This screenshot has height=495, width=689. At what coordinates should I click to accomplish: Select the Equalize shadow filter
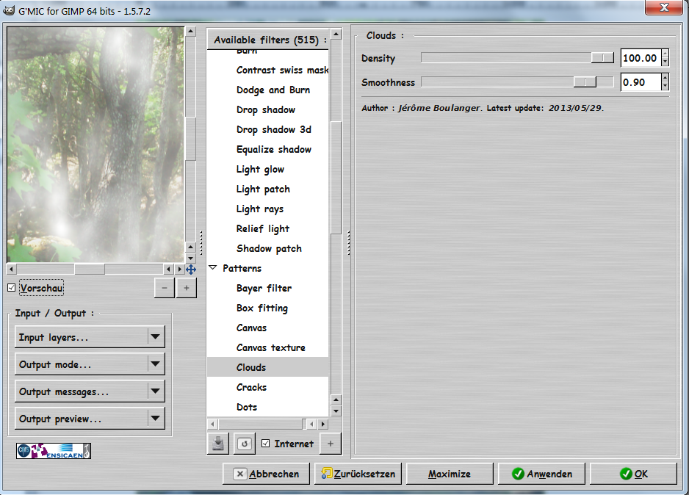pos(267,149)
